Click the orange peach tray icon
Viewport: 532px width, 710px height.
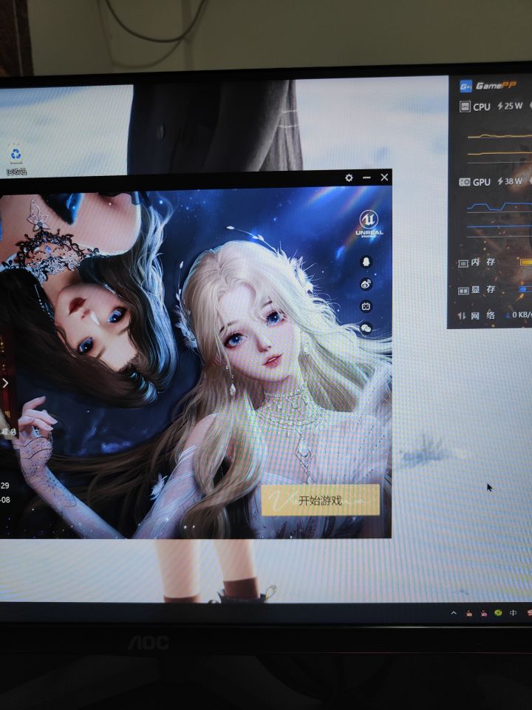coord(469,614)
